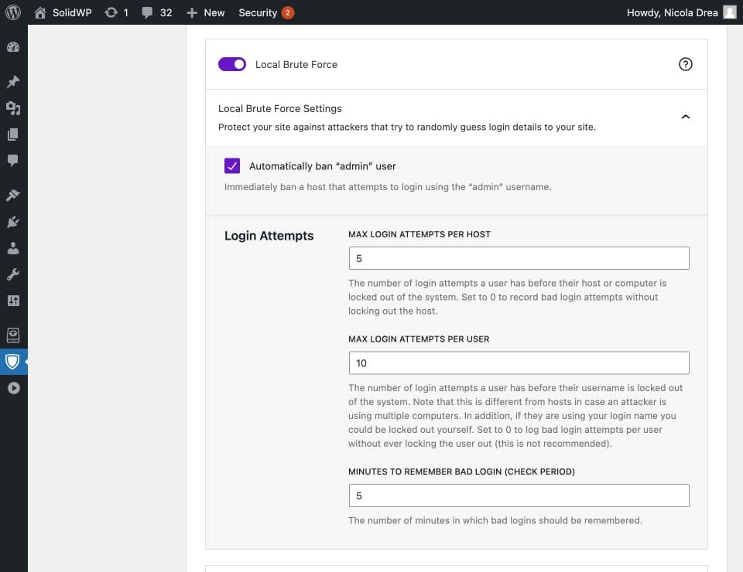
Task: Click the WordPress logo in admin bar
Action: click(13, 12)
